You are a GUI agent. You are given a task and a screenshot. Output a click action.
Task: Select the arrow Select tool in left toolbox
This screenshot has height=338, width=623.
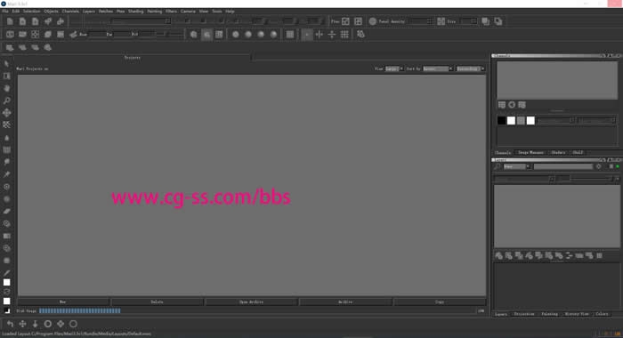[7, 63]
